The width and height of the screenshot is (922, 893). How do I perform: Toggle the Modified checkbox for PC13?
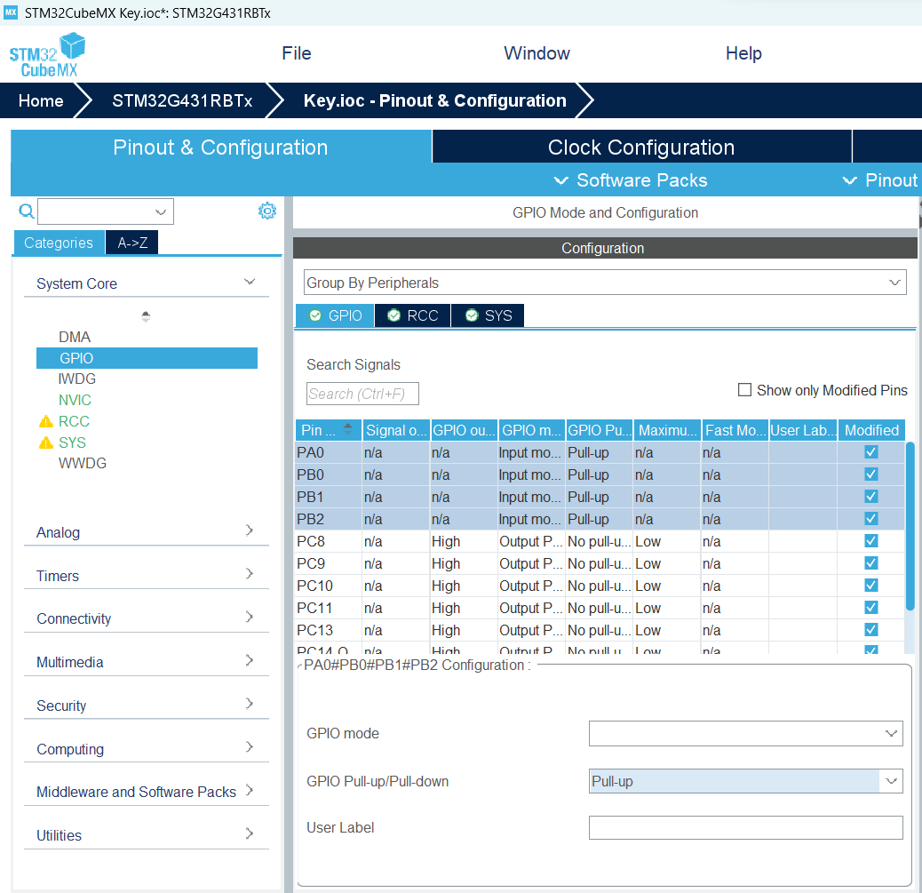(871, 629)
